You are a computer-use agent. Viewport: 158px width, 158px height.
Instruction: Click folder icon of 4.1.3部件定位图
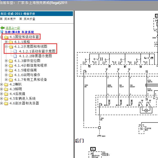pyautogui.click(x=11, y=61)
